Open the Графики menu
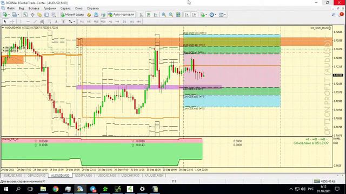The height and width of the screenshot is (194, 346). pos(50,9)
